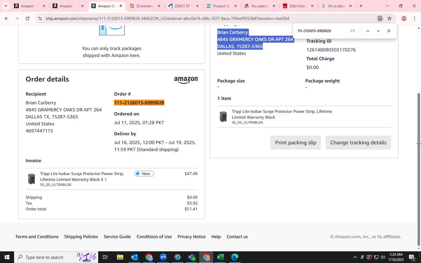Viewport: 421px width, 263px height.
Task: Open the volume control in system tray
Action: [x=383, y=257]
